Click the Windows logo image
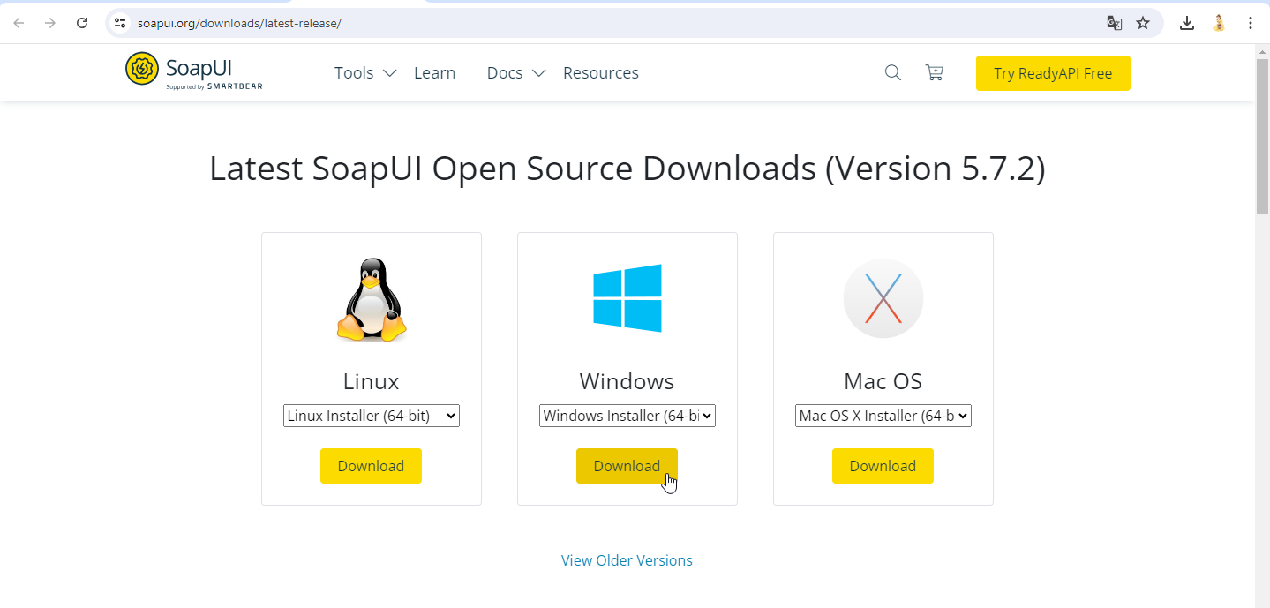Image resolution: width=1270 pixels, height=608 pixels. (627, 298)
